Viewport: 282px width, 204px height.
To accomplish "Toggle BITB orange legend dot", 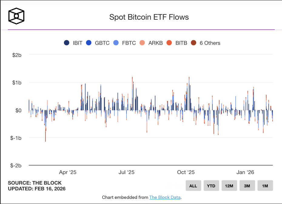I will click(169, 43).
